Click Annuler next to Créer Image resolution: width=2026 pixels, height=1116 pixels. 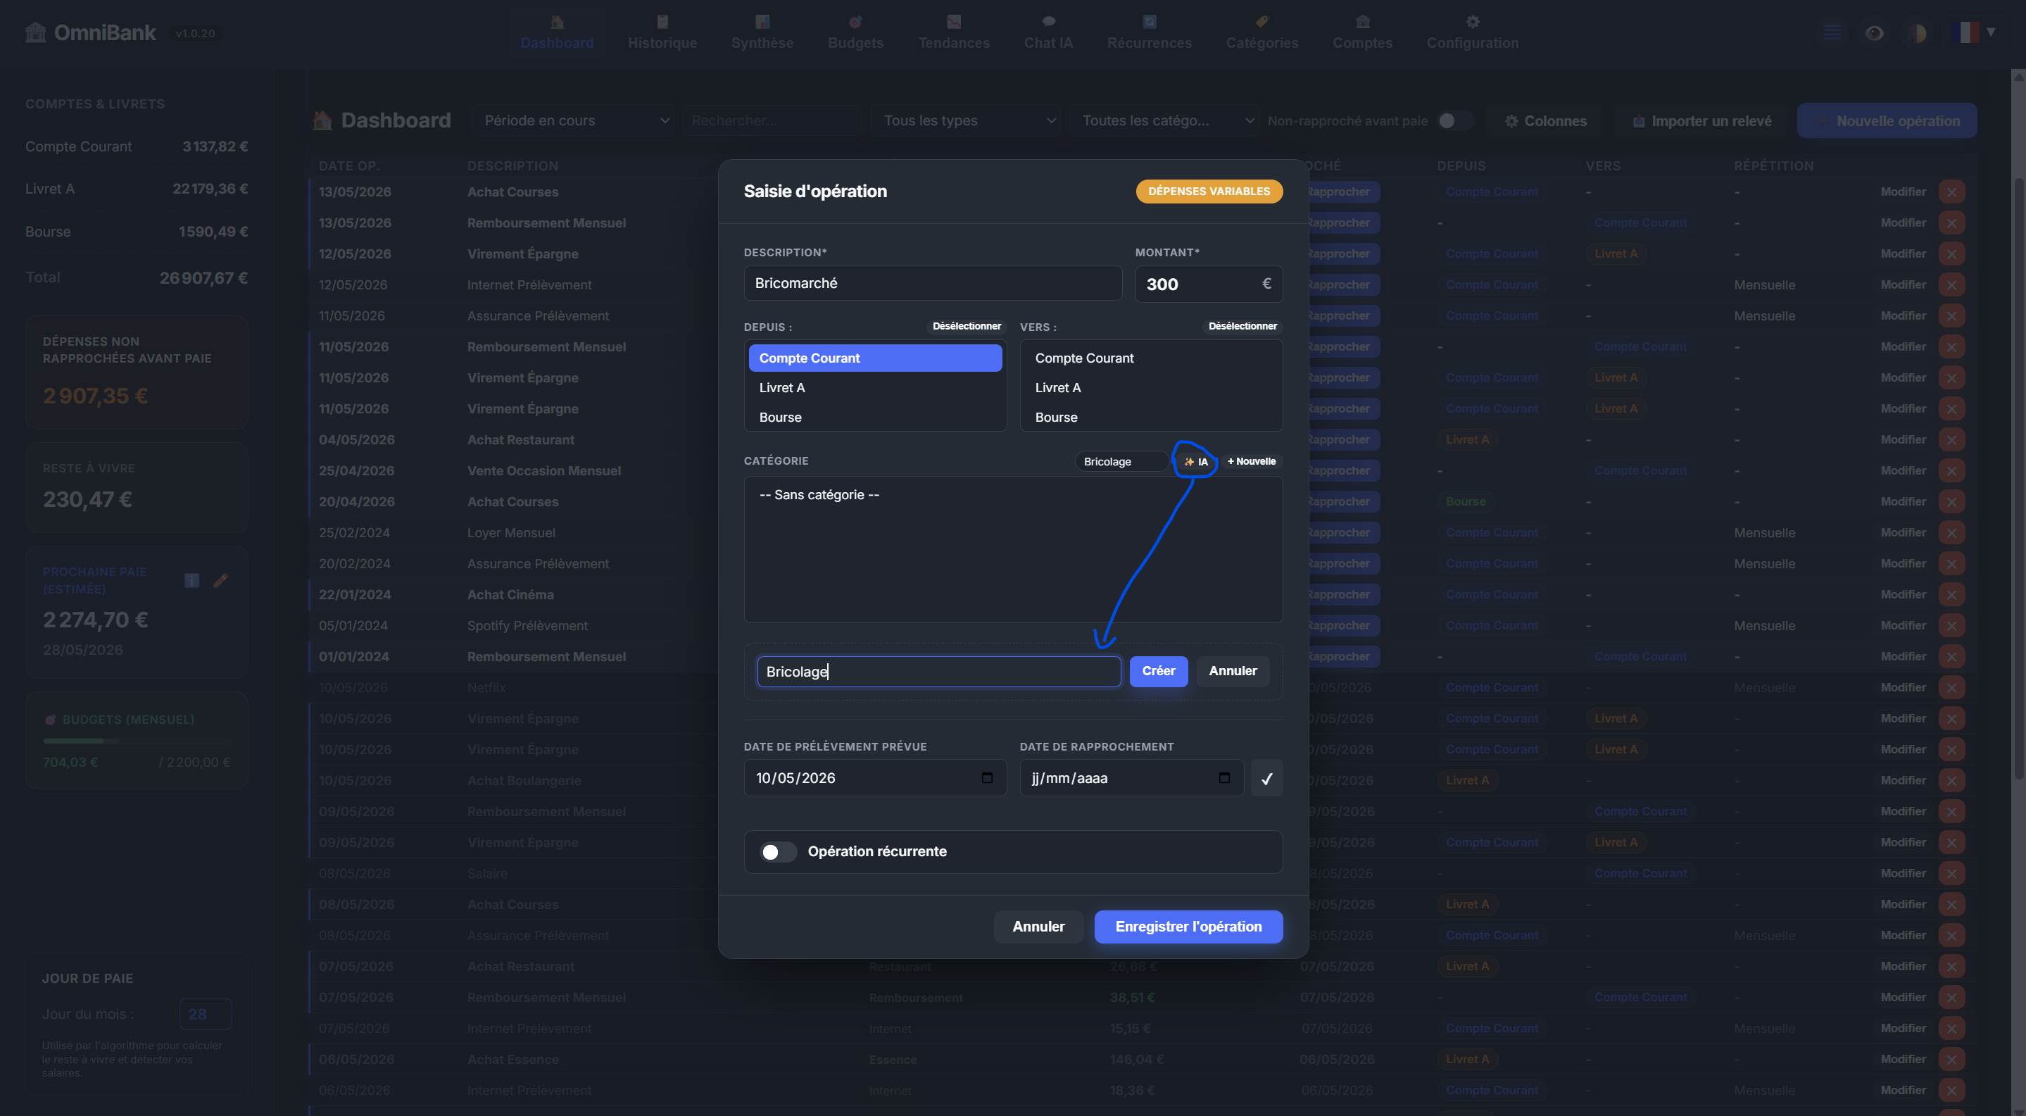[x=1233, y=671]
